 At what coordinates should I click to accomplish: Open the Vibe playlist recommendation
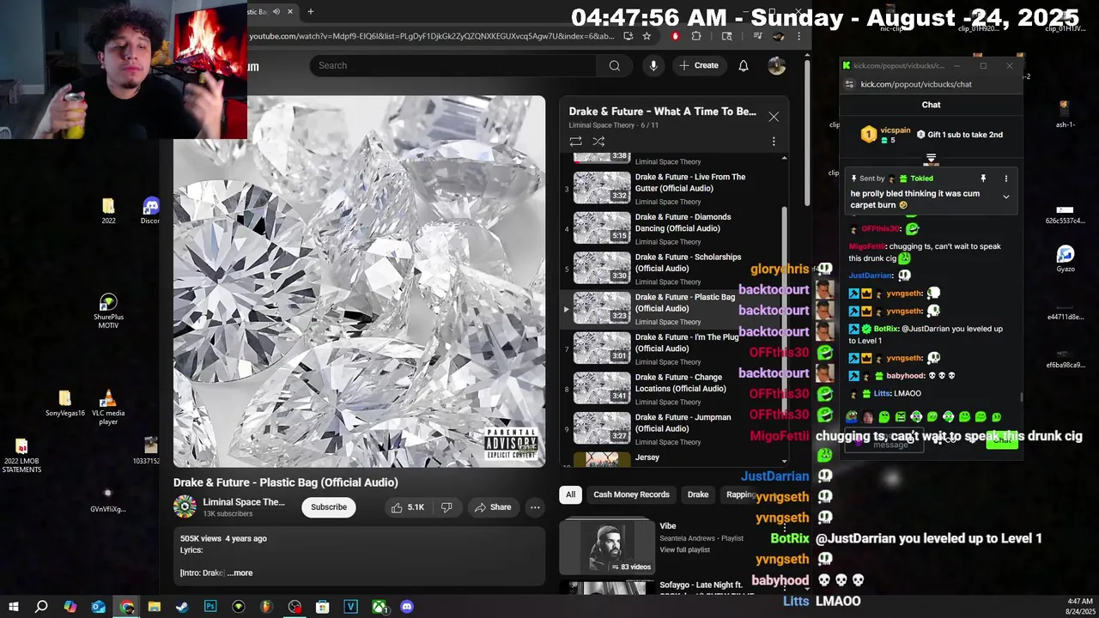[x=667, y=526]
